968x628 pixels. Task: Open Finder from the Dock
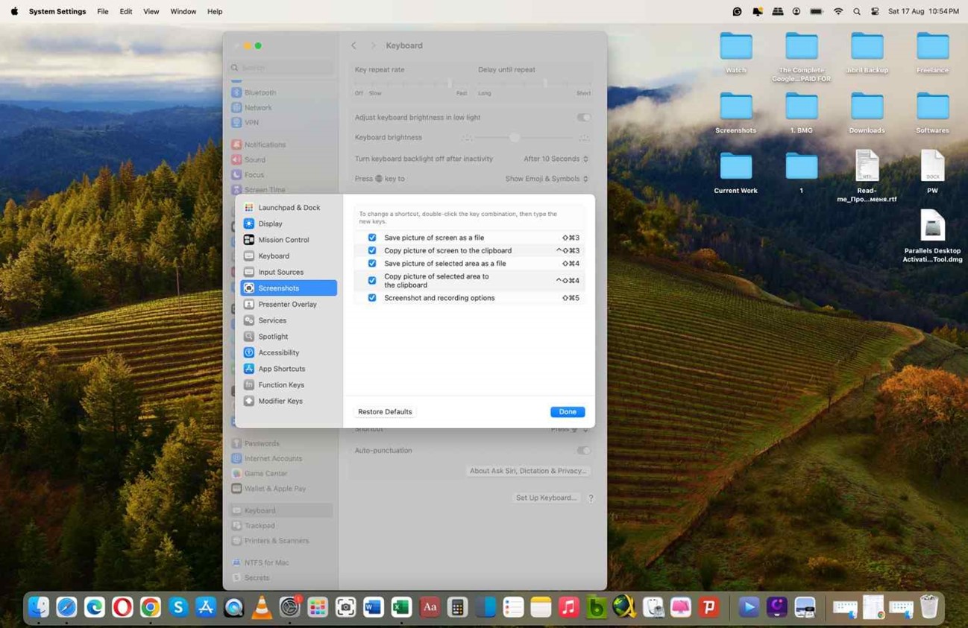39,607
